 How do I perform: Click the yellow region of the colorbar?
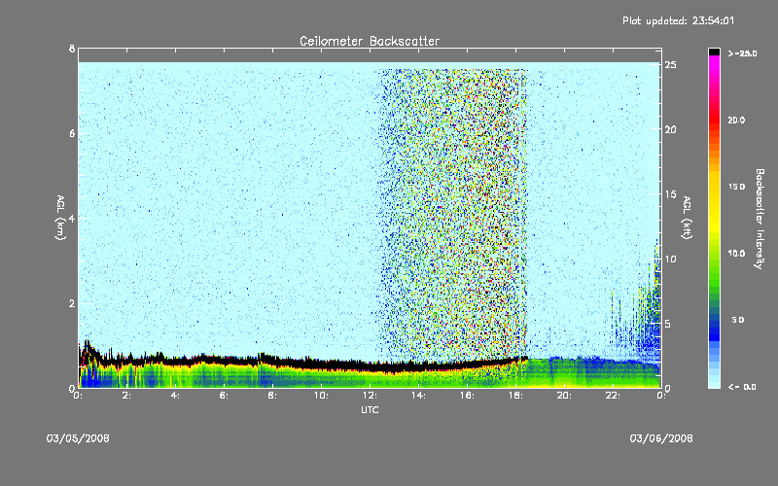[x=714, y=203]
